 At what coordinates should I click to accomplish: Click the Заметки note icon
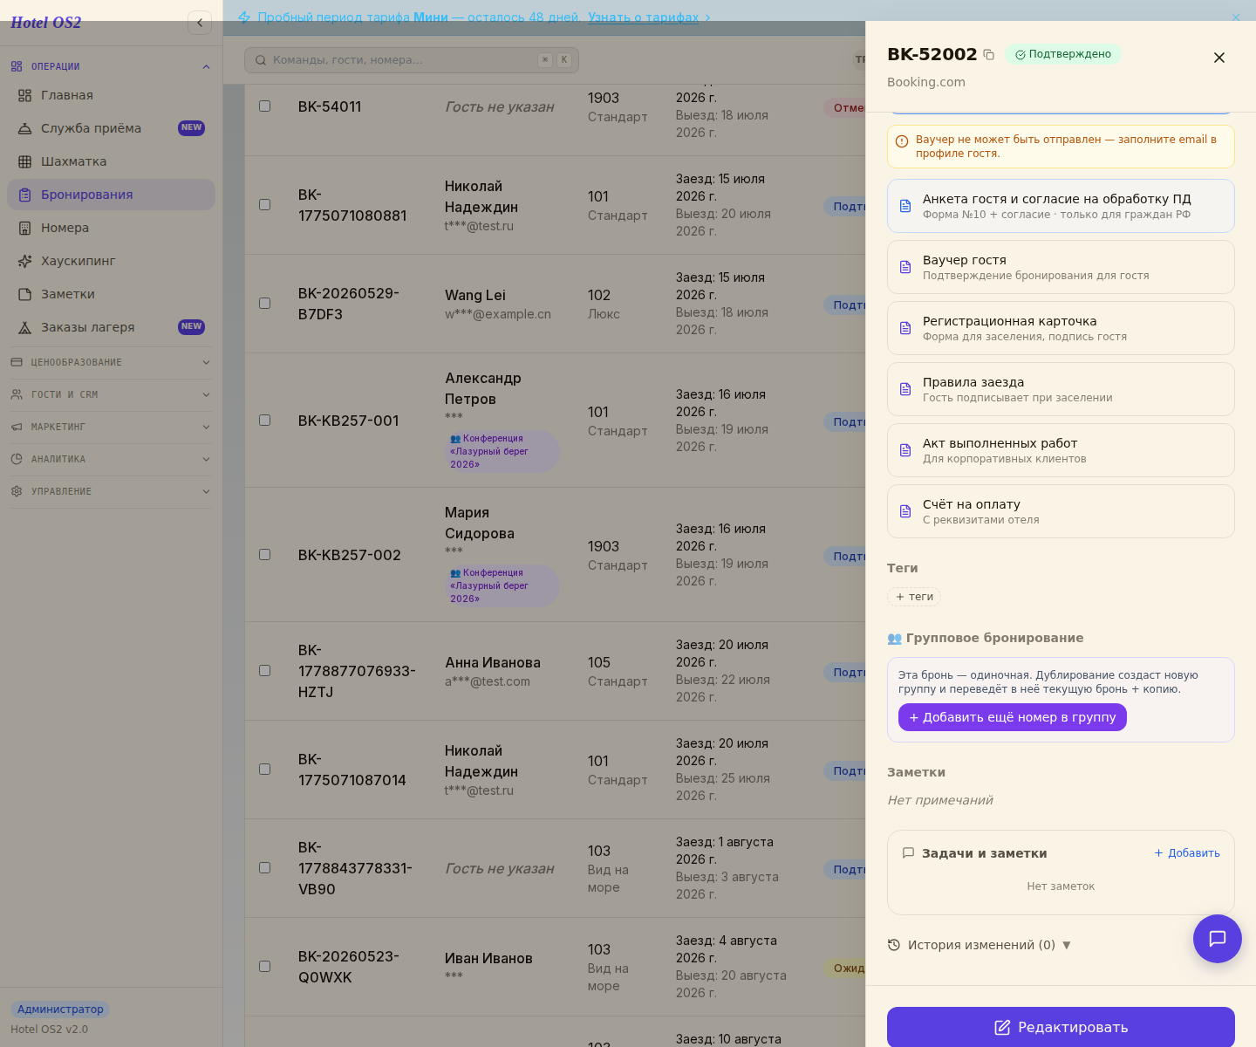coord(24,294)
